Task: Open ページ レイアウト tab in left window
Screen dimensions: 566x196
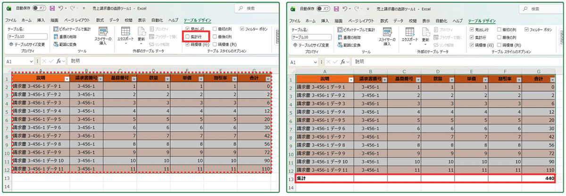Action: tap(77, 20)
